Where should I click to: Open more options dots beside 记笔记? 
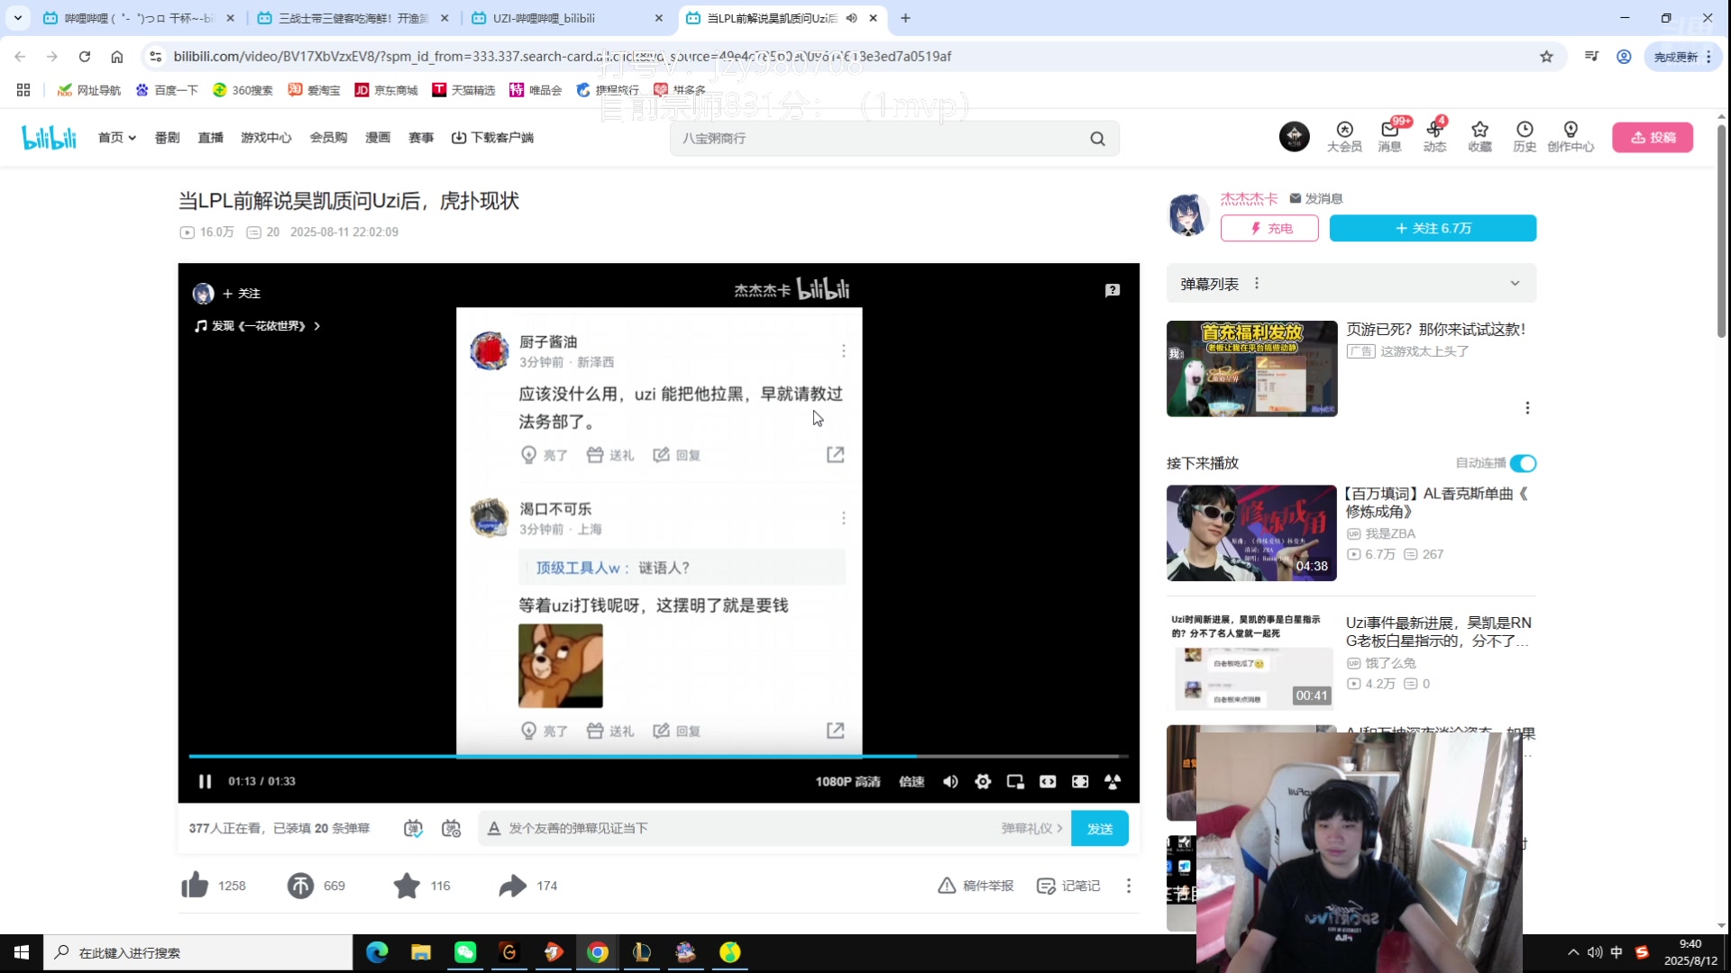[1128, 886]
